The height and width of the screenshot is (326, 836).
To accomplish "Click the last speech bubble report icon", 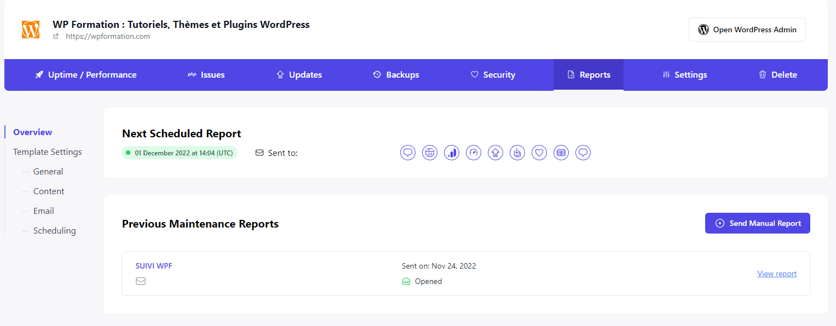I will (x=583, y=153).
